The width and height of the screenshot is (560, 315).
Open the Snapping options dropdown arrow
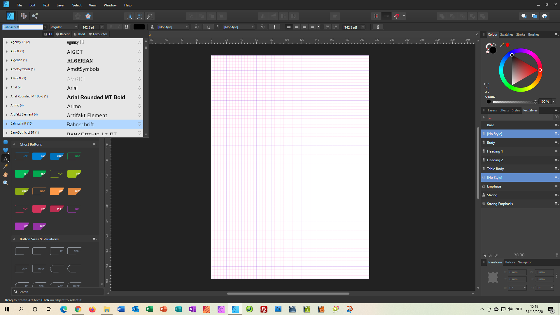pos(404,16)
